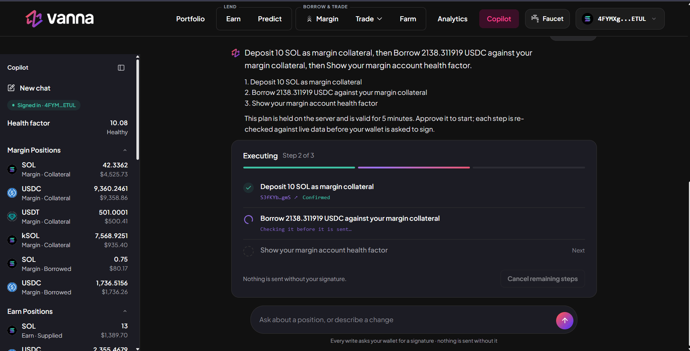The height and width of the screenshot is (351, 690).
Task: Select the SOL 42.3362 collateral row
Action: pyautogui.click(x=67, y=170)
